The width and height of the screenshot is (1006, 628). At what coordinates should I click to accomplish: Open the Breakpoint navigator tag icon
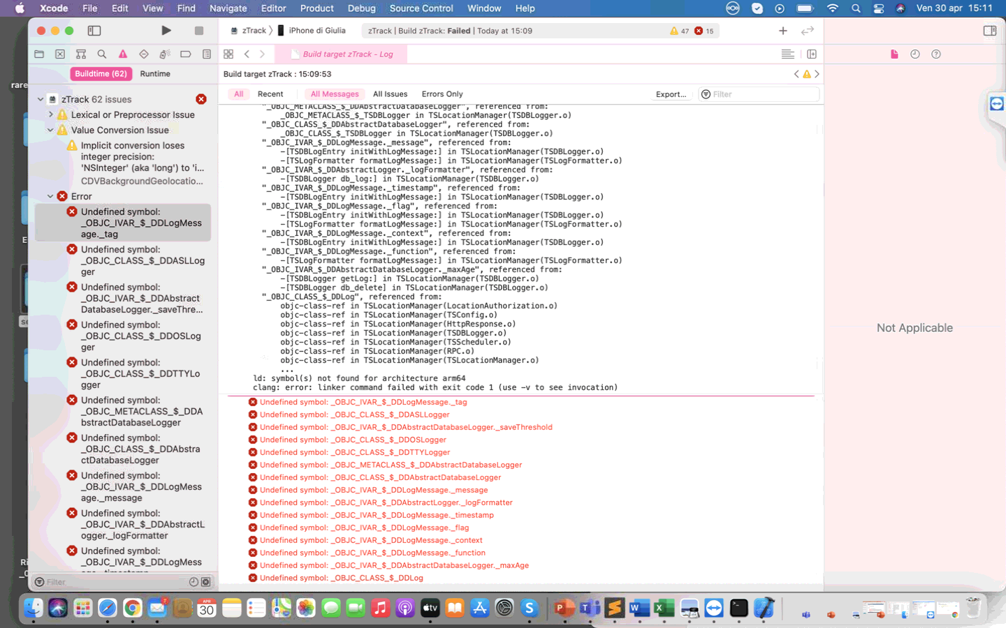185,53
